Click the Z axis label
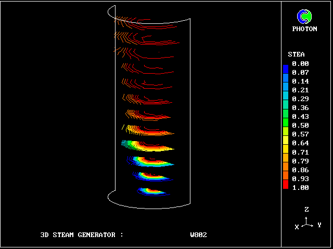This screenshot has height=249, width=333. click(x=307, y=210)
